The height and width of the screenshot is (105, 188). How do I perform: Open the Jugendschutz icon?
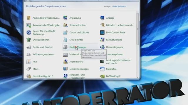[x=65, y=62]
